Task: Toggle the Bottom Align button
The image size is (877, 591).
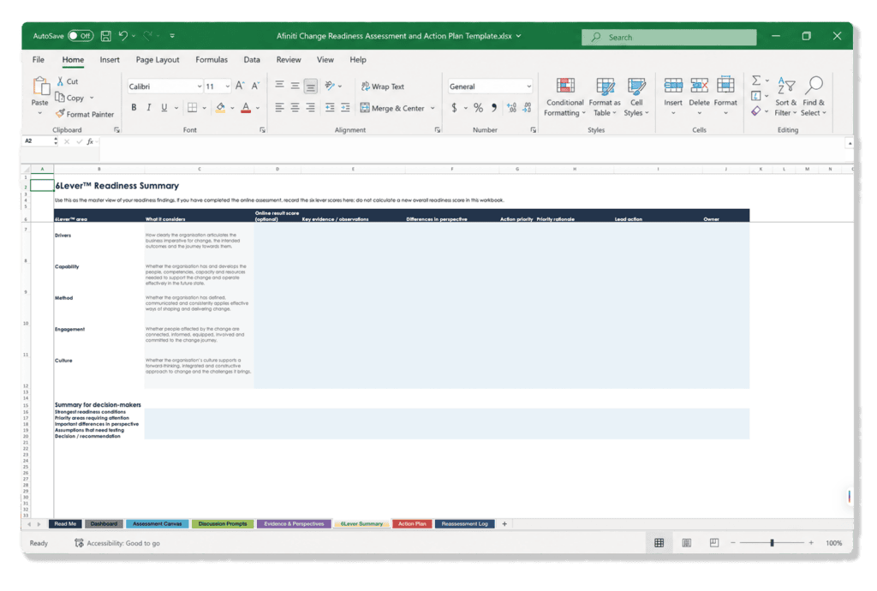Action: click(310, 86)
